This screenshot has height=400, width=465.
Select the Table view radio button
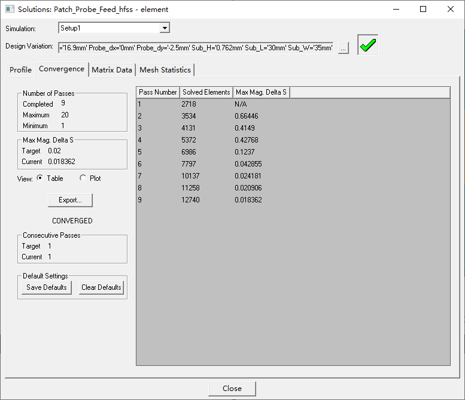pyautogui.click(x=39, y=178)
